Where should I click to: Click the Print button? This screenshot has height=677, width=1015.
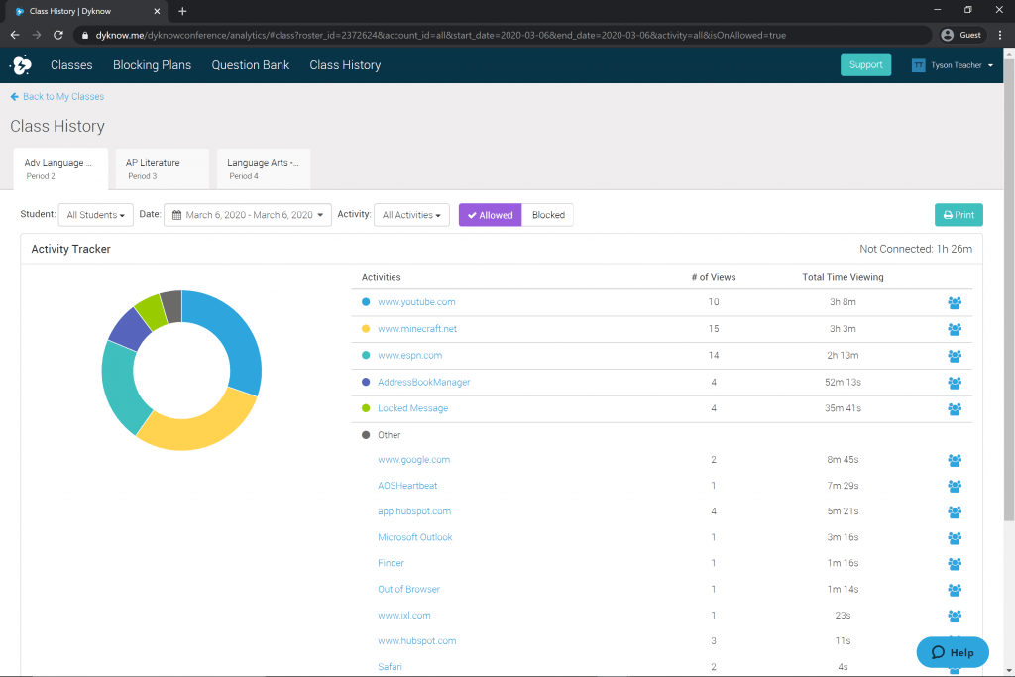point(958,214)
